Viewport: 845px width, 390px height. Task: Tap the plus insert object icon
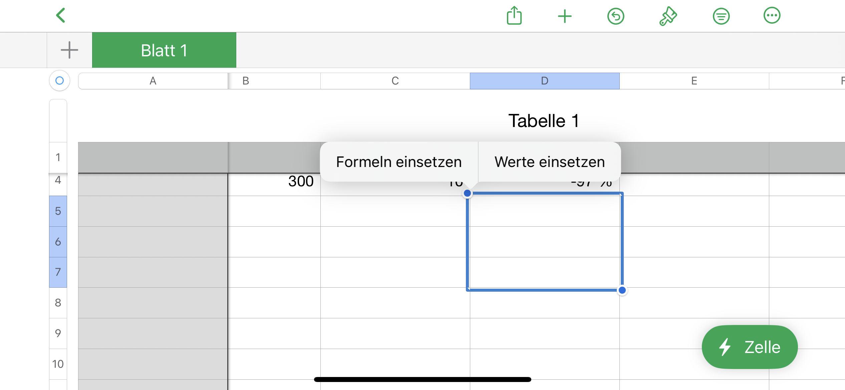(x=565, y=16)
